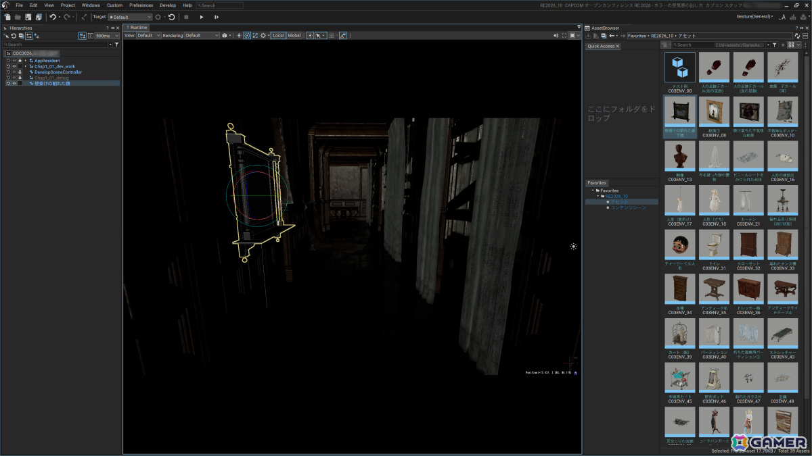Redo the last undone action
Image resolution: width=812 pixels, height=456 pixels.
[66, 16]
